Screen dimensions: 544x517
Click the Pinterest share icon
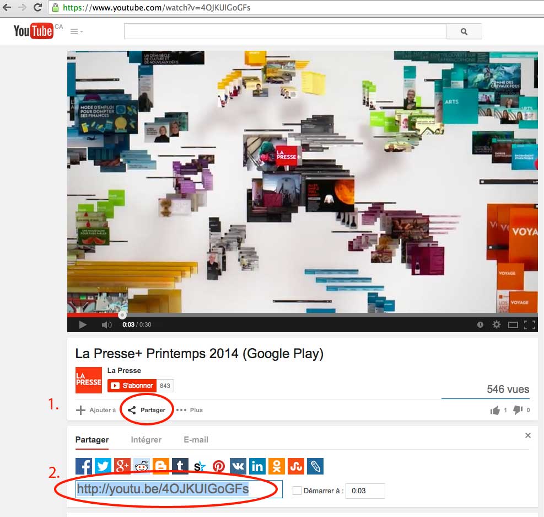(x=219, y=466)
